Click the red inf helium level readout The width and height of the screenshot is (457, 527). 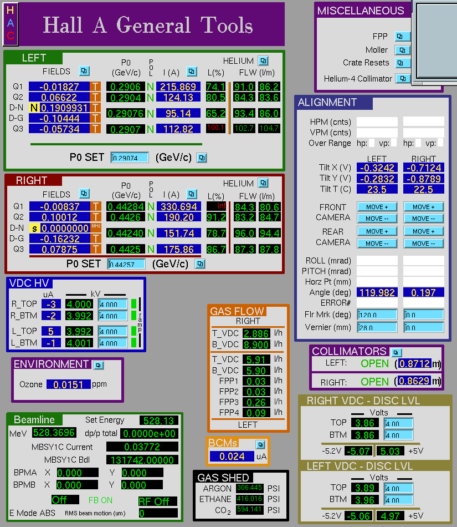click(x=216, y=206)
